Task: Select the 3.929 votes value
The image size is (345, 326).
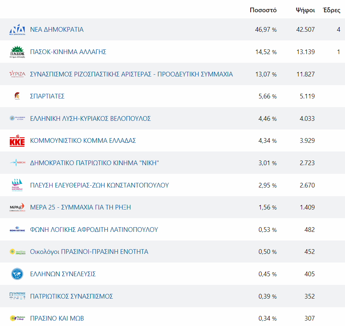Action: 307,140
